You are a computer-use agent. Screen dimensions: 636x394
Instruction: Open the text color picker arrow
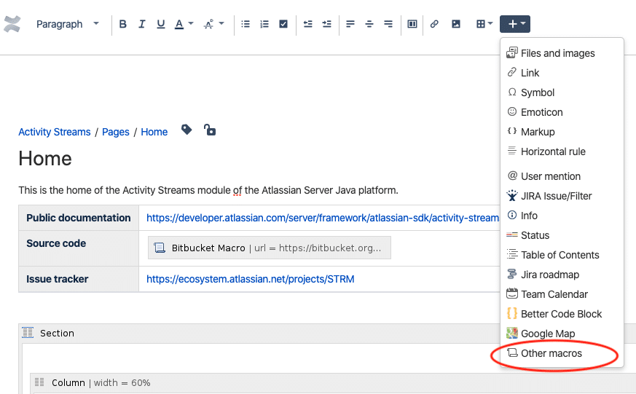tap(191, 24)
